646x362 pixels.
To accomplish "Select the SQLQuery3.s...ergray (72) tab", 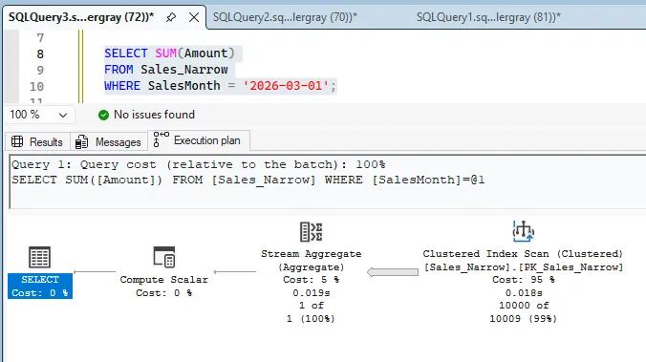I will tap(81, 17).
